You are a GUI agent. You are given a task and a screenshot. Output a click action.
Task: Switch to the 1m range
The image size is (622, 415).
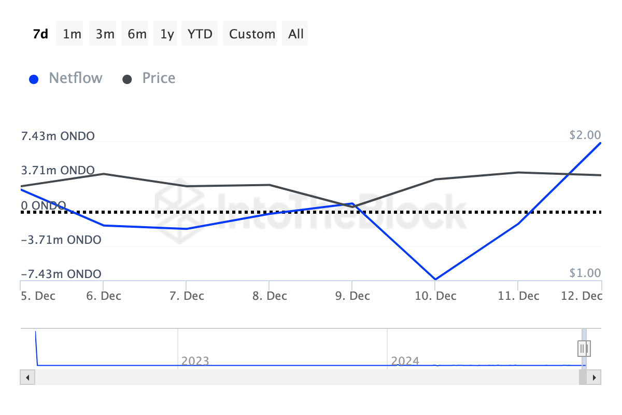(x=72, y=34)
